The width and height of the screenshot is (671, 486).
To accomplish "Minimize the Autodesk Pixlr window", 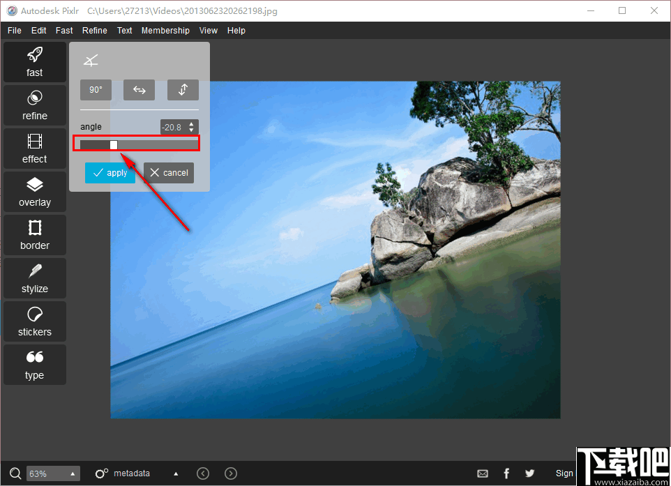I will coord(591,10).
